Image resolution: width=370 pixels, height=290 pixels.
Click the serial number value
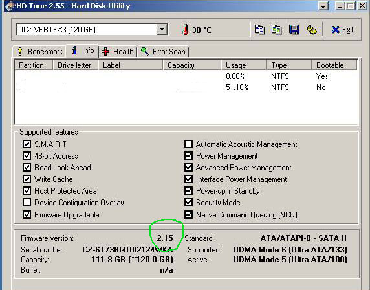pyautogui.click(x=127, y=250)
